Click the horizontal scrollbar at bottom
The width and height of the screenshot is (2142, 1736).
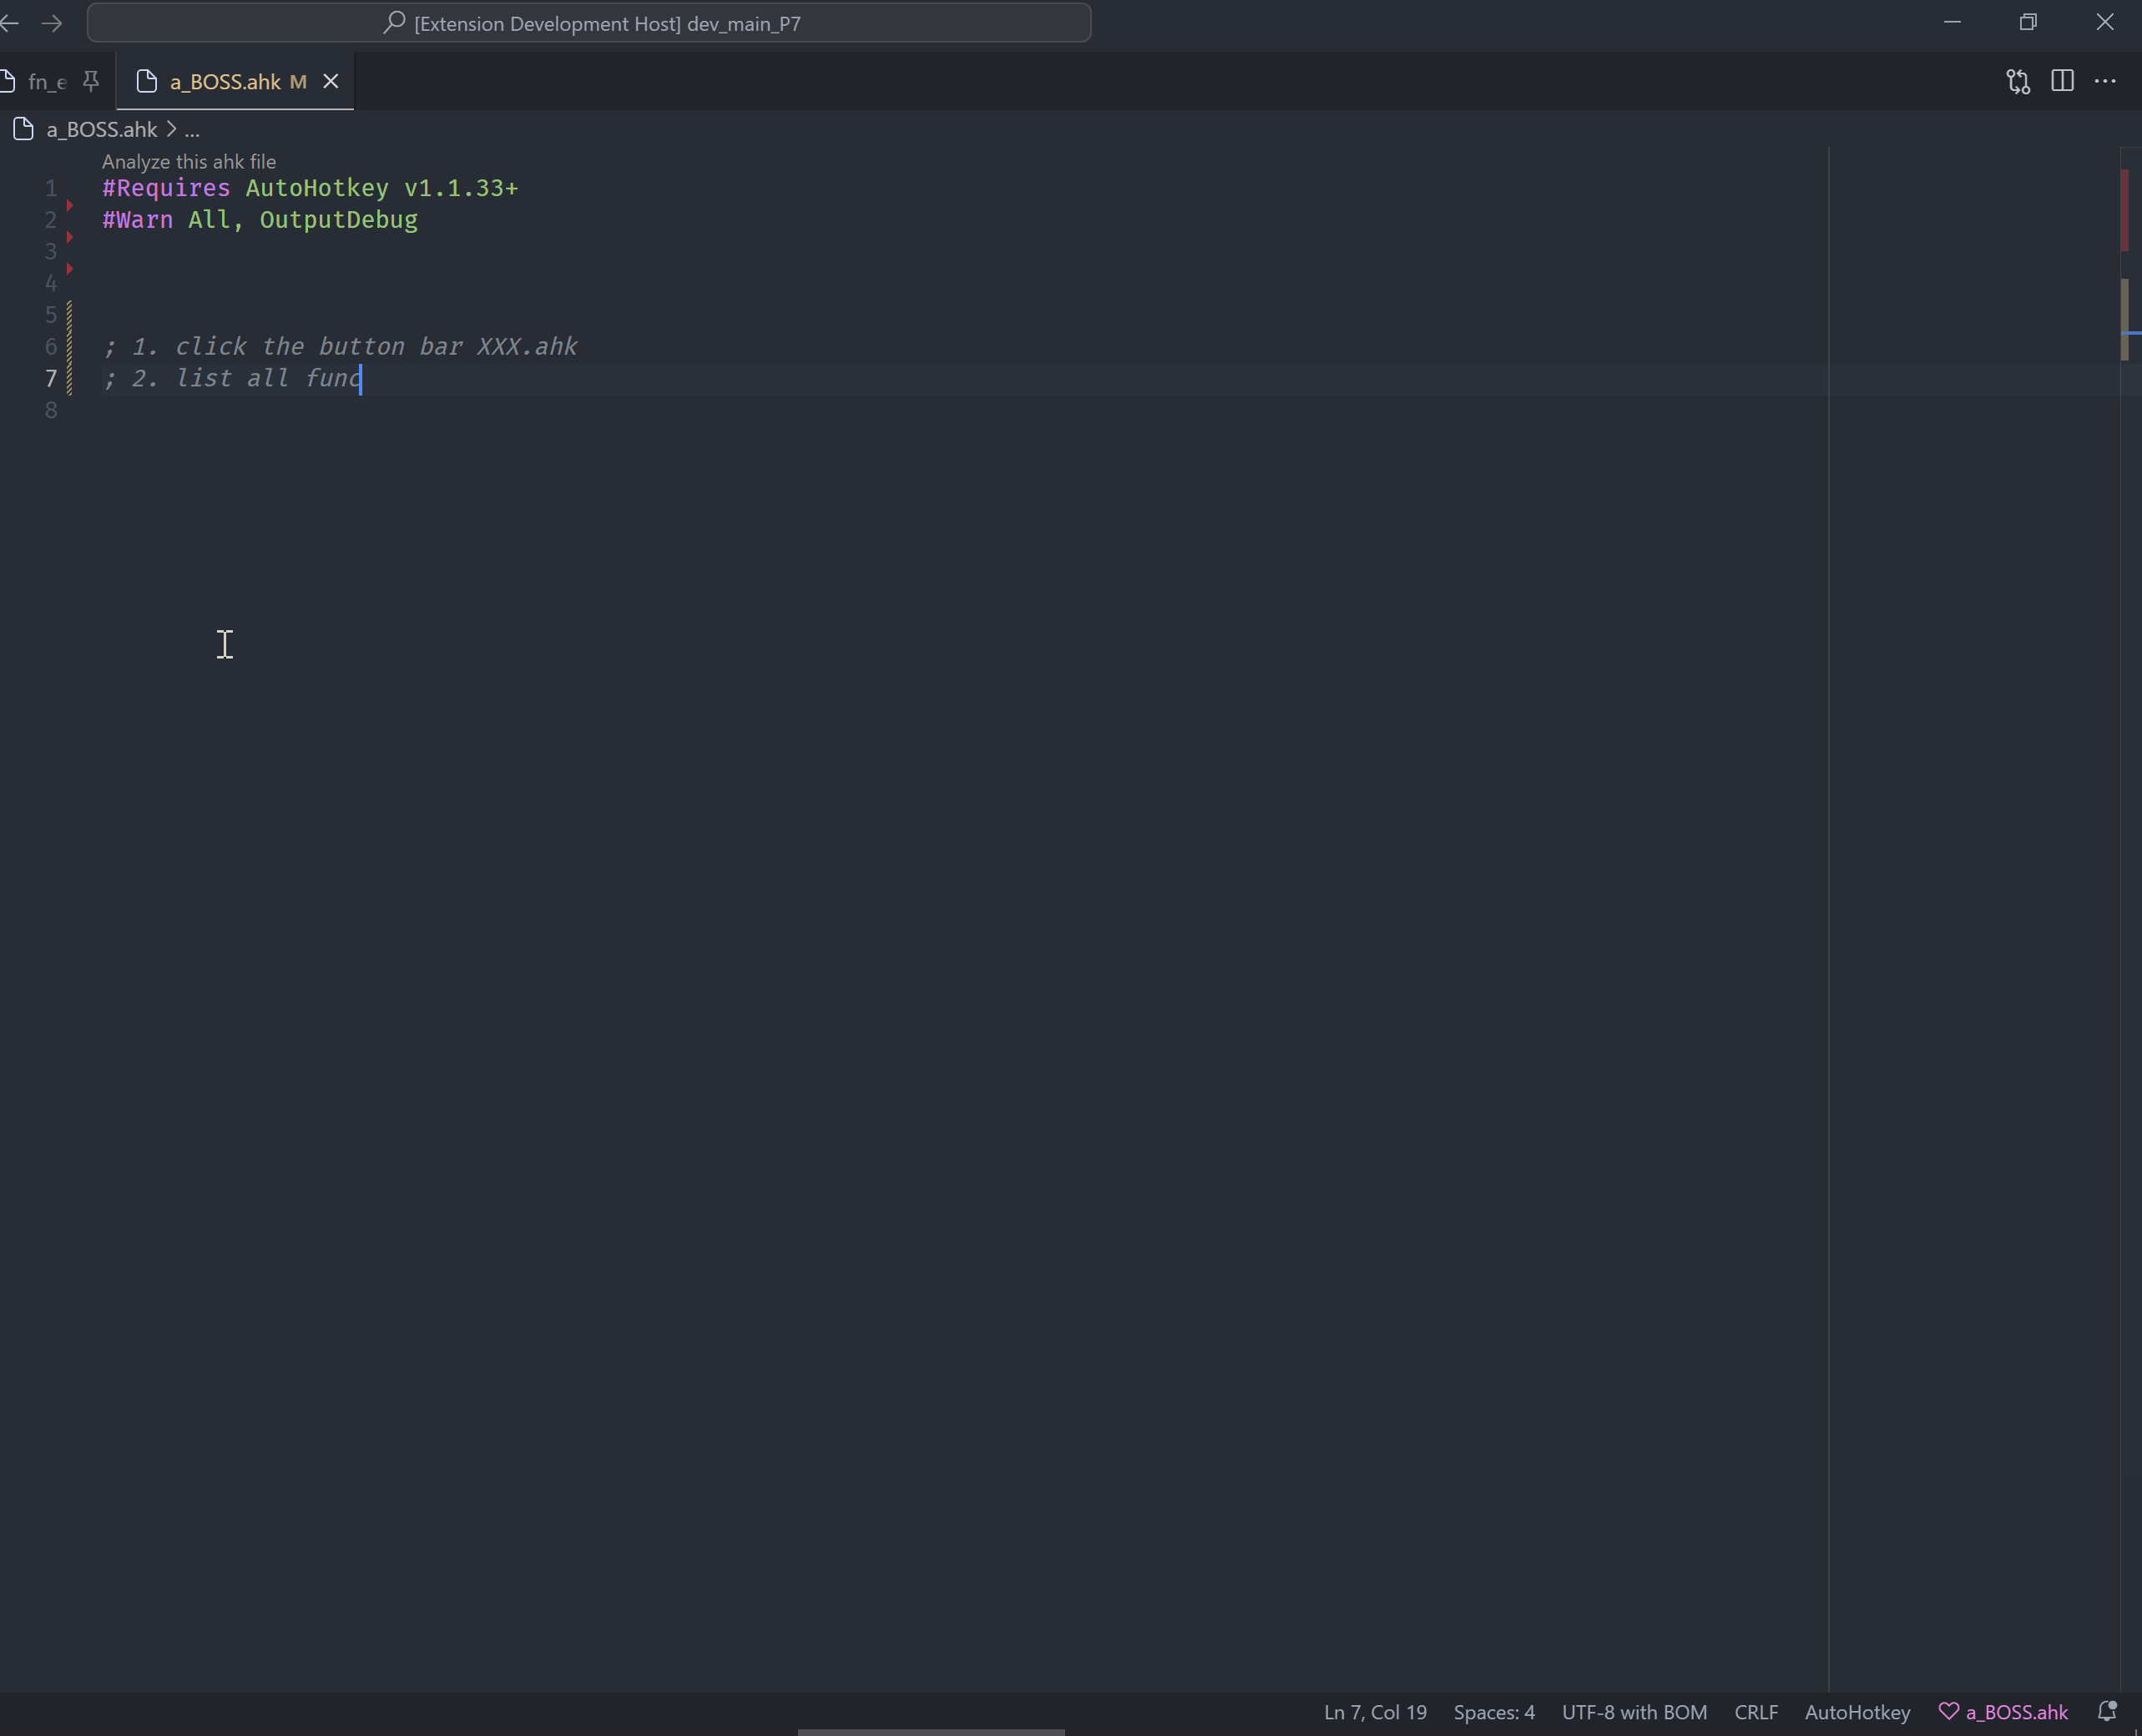click(930, 1731)
